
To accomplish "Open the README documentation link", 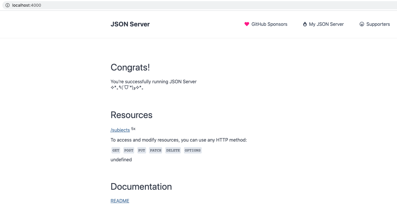I will pyautogui.click(x=120, y=201).
